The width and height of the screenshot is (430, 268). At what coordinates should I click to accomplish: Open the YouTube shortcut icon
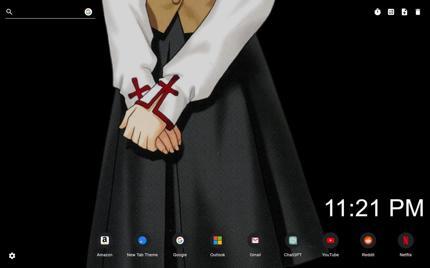coord(331,241)
